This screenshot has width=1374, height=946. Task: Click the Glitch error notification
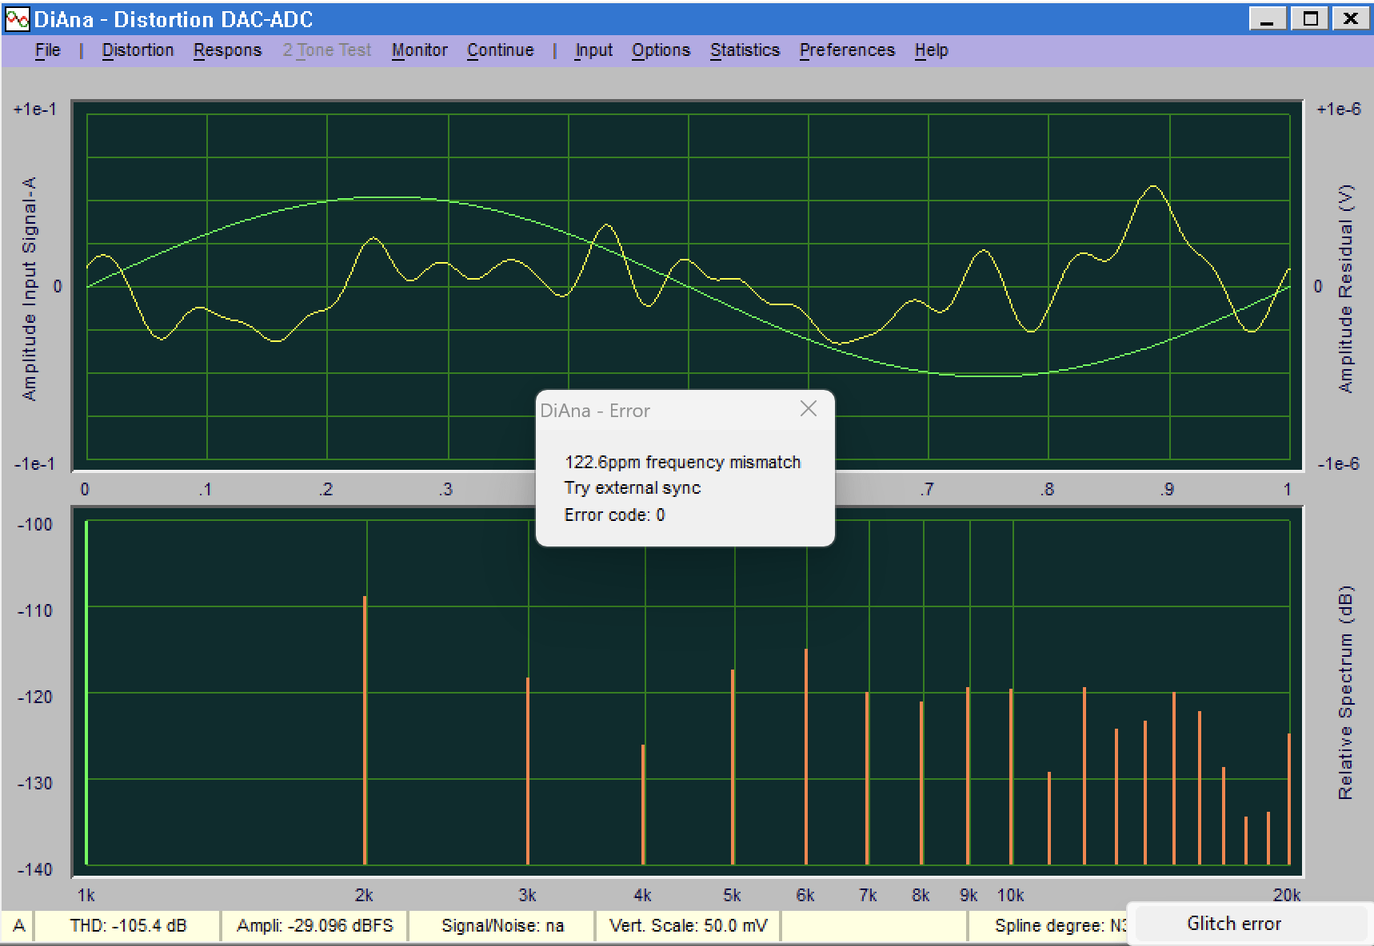coord(1234,924)
